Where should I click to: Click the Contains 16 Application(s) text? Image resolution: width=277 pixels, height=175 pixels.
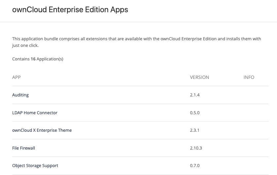[x=38, y=59]
